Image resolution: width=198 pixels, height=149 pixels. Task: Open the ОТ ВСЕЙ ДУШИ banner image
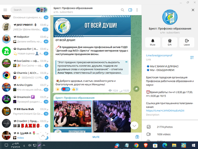tap(92, 26)
